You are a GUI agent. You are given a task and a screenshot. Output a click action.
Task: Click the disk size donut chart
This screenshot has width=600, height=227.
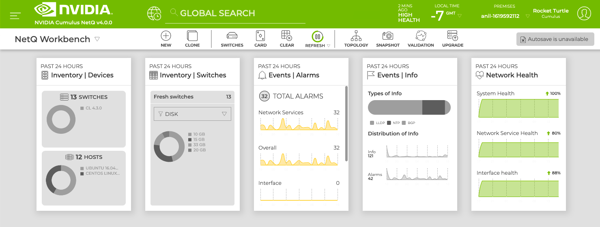pos(169,146)
